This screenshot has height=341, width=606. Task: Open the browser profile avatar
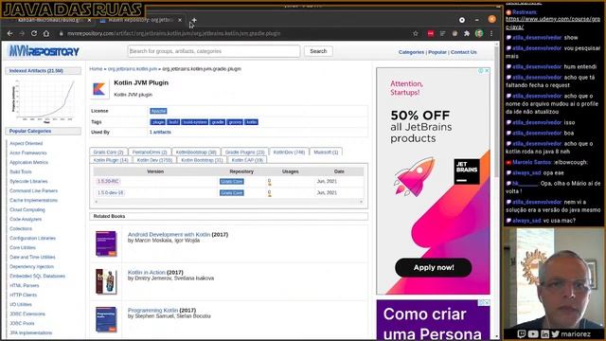coord(479,34)
